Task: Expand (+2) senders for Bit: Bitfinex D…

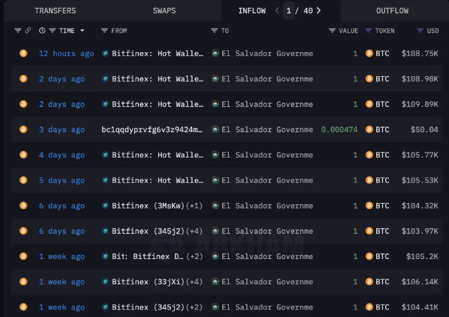Action: pos(194,256)
